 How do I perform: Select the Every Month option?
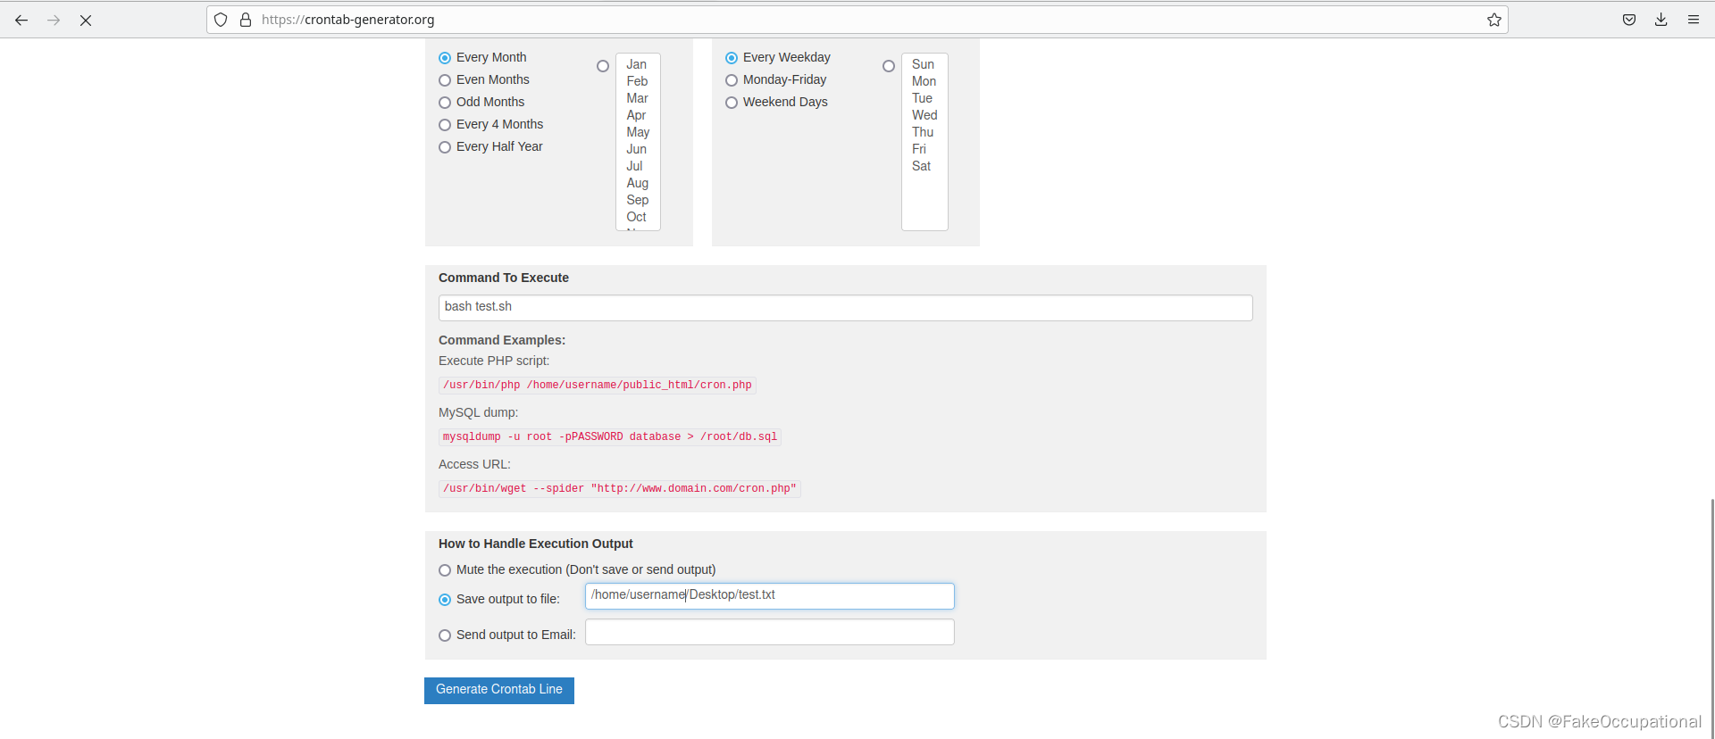tap(445, 58)
